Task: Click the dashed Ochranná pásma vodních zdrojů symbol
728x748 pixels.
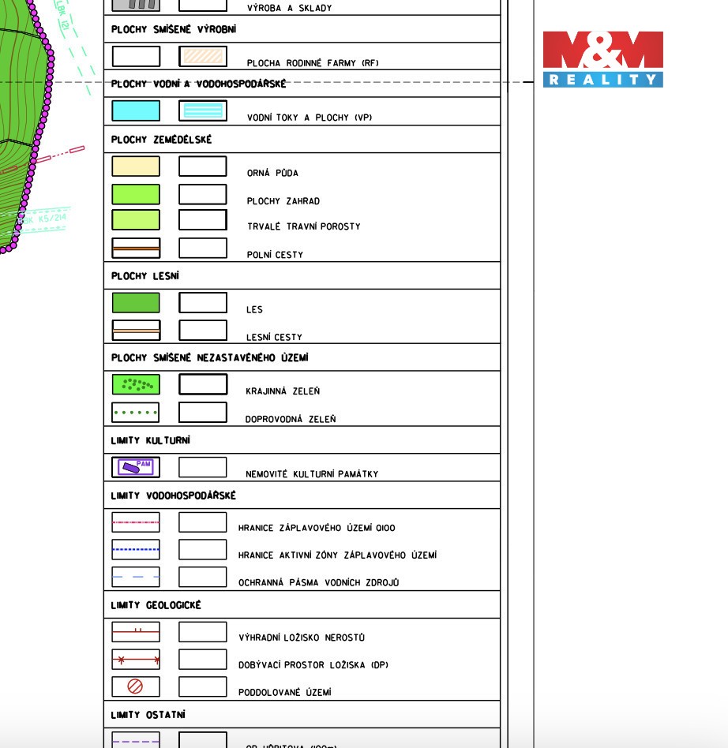Action: pos(136,577)
